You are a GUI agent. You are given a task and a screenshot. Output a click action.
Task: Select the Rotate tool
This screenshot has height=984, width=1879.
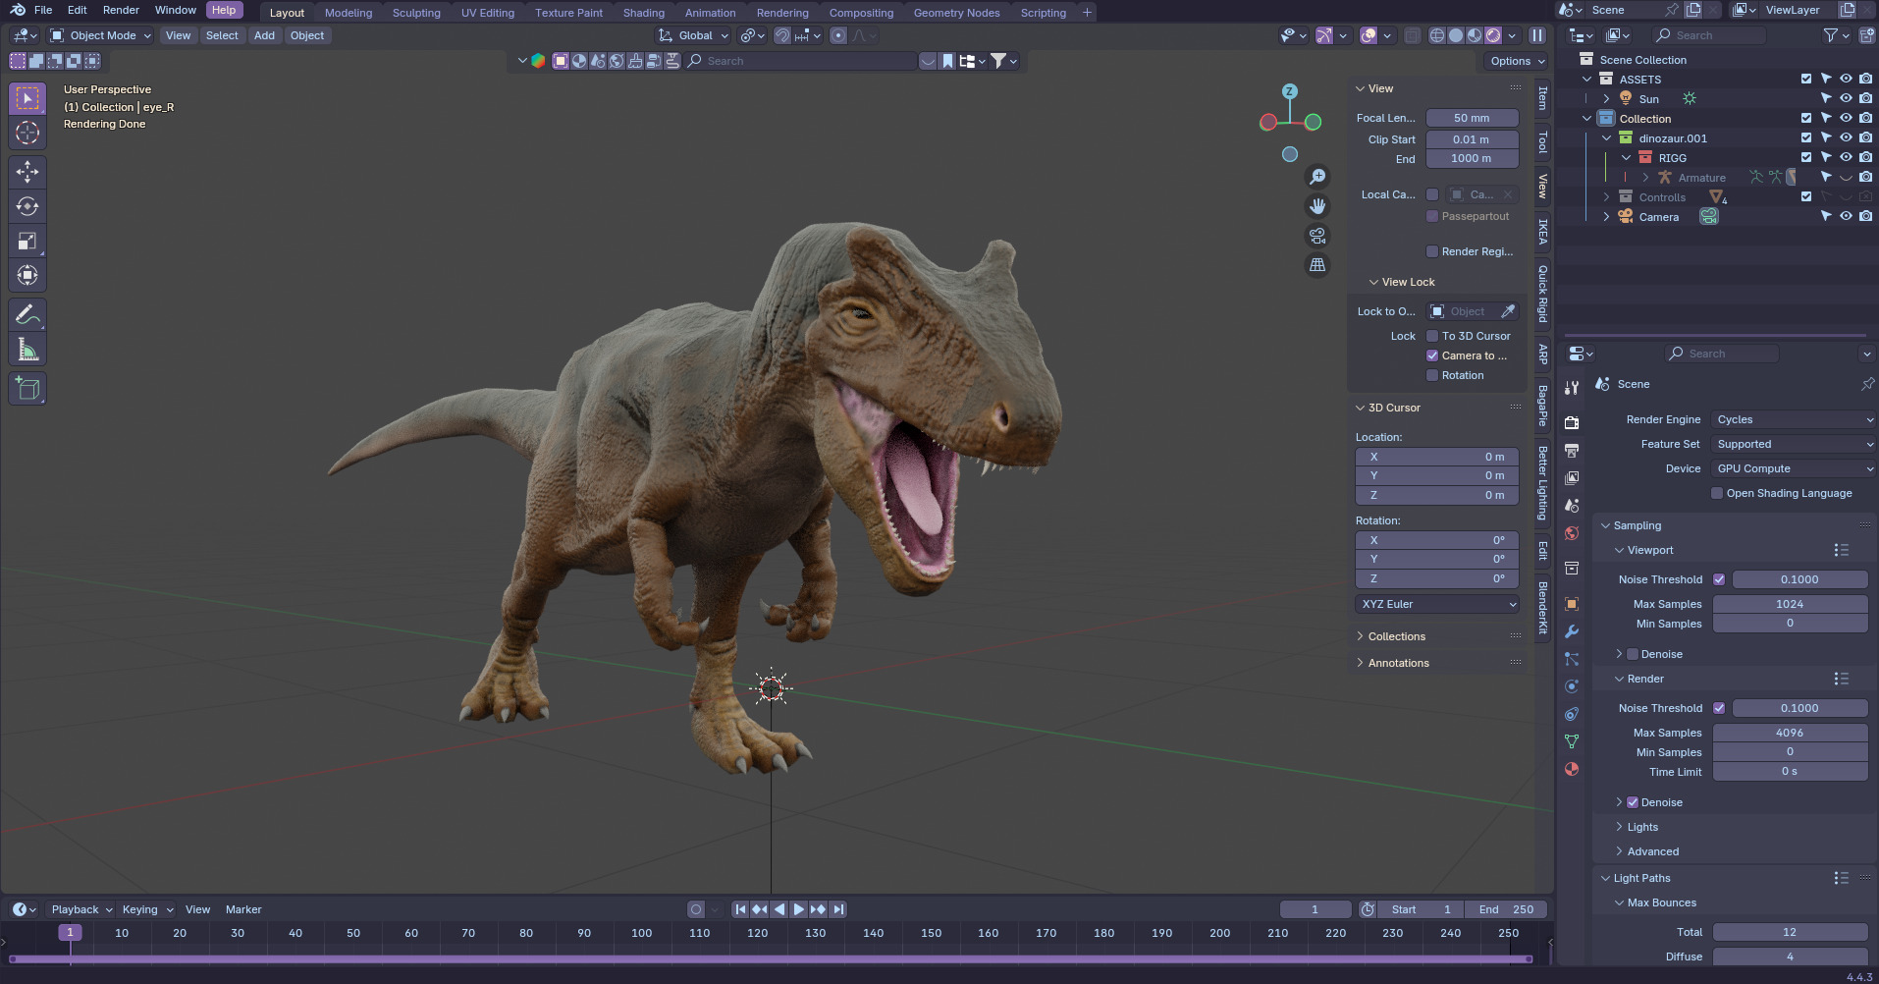pyautogui.click(x=27, y=207)
